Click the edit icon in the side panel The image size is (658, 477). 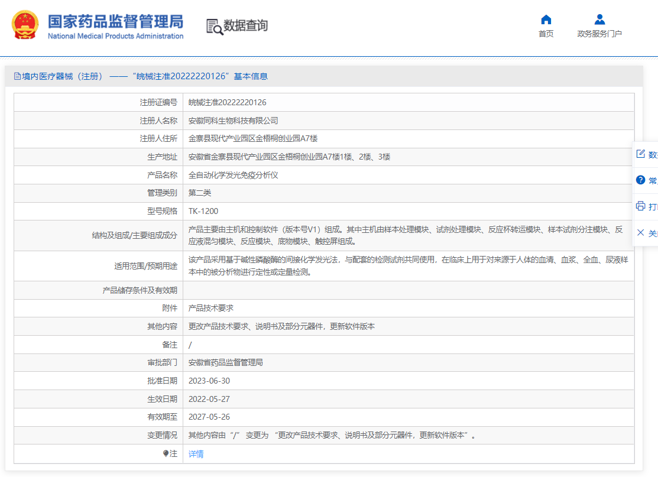coord(640,154)
